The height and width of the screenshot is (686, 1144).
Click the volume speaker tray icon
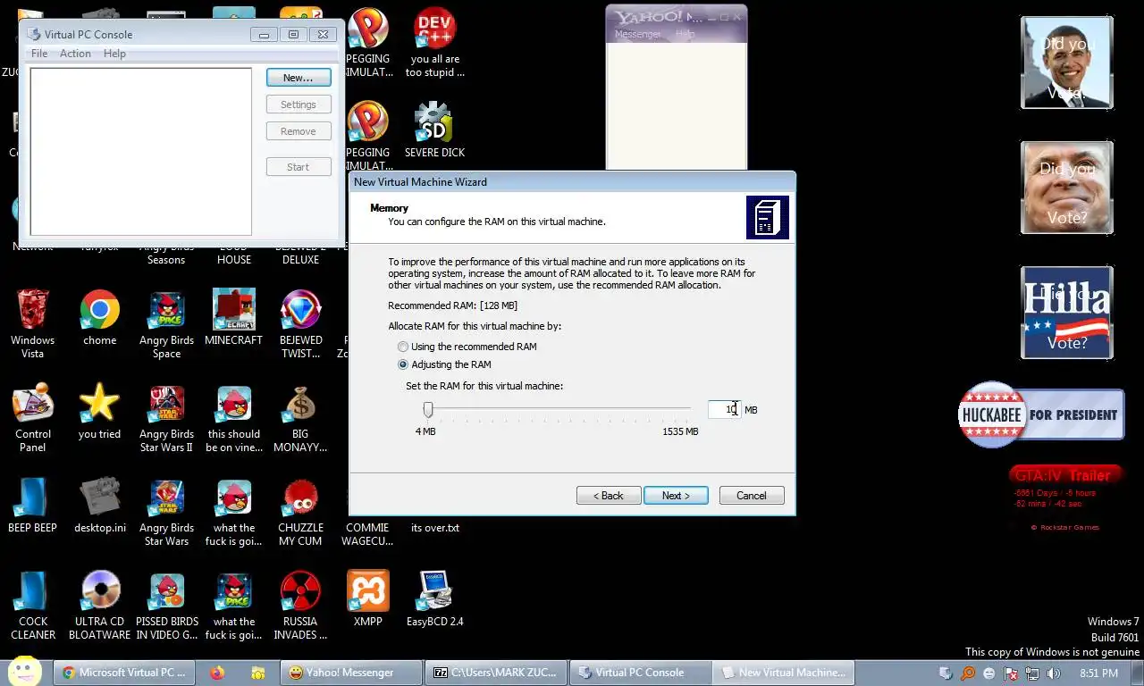tap(1053, 673)
